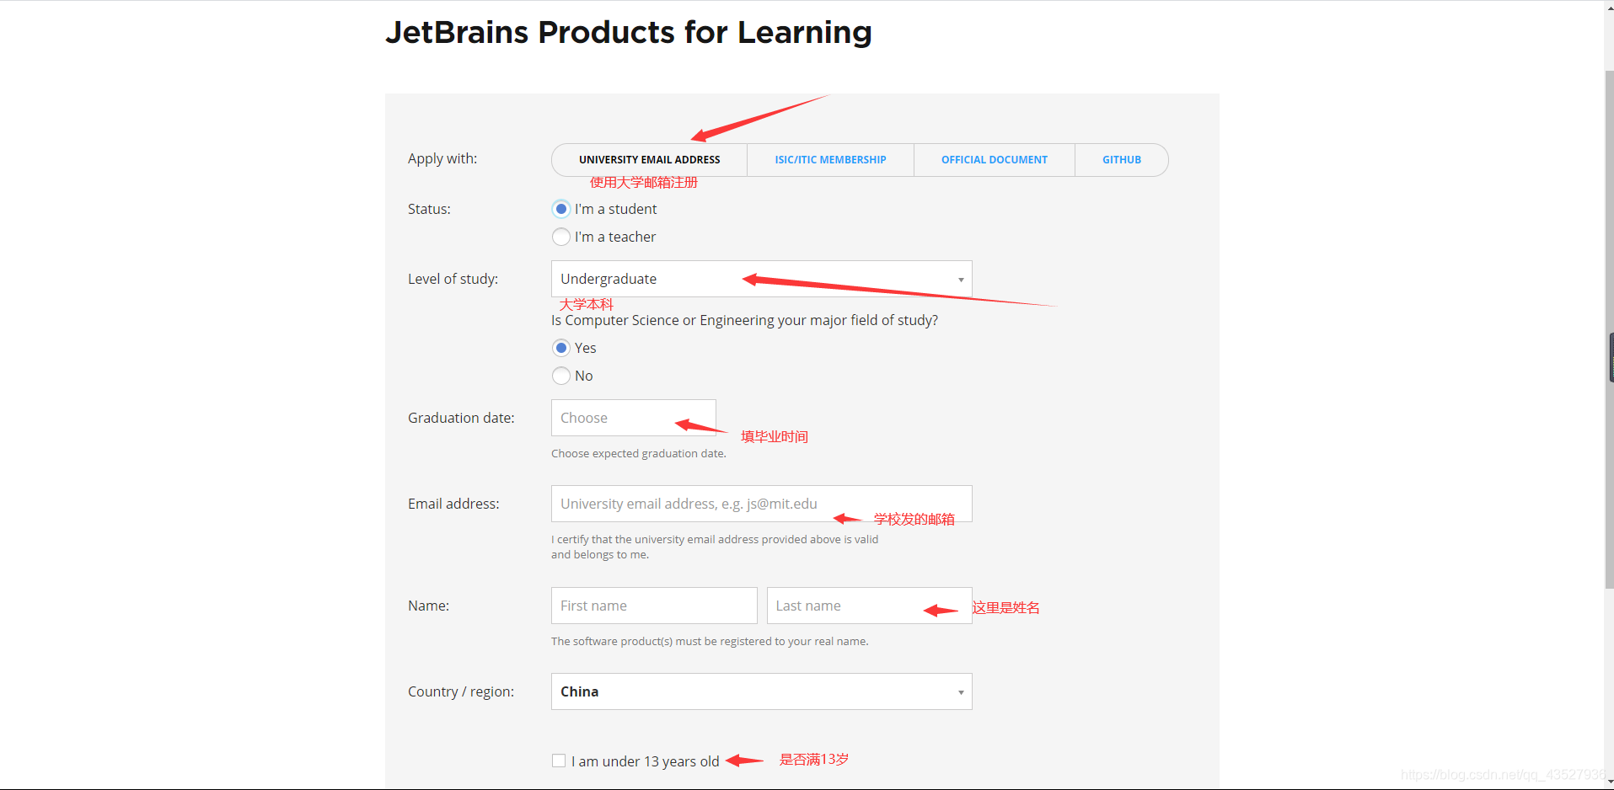This screenshot has height=790, width=1614.
Task: Click the Email address label
Action: coord(453,504)
